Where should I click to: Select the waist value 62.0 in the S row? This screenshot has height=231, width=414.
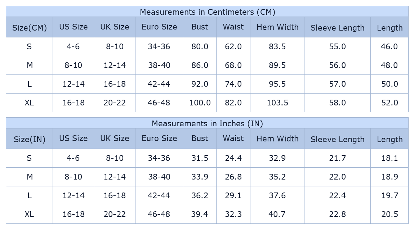click(233, 46)
